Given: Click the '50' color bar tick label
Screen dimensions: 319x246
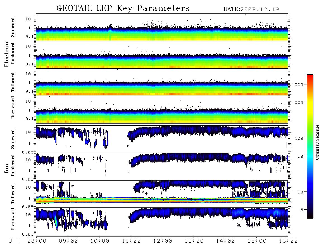Looking at the screenshot, I should (x=300, y=156).
